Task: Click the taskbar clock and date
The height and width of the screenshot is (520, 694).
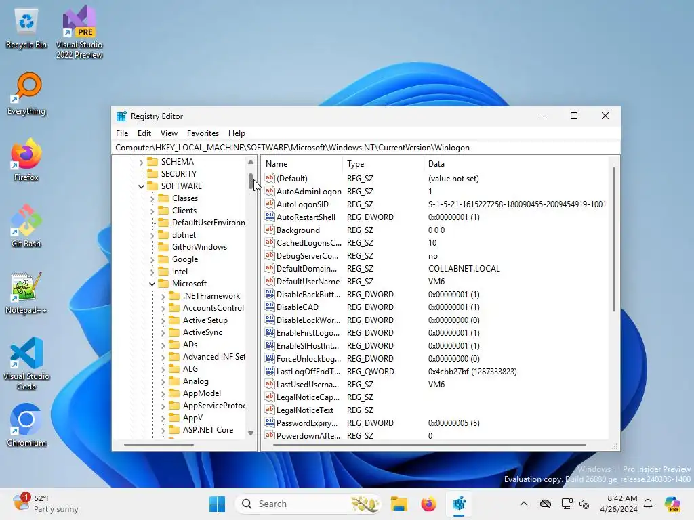Action: (619, 504)
